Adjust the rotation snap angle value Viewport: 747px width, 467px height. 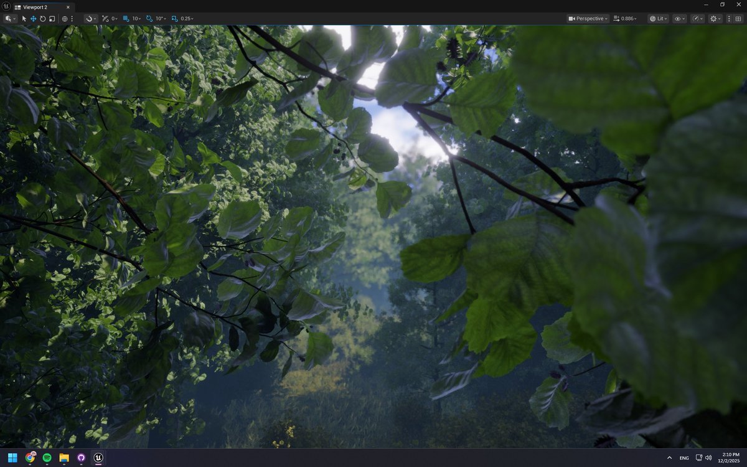(x=159, y=18)
